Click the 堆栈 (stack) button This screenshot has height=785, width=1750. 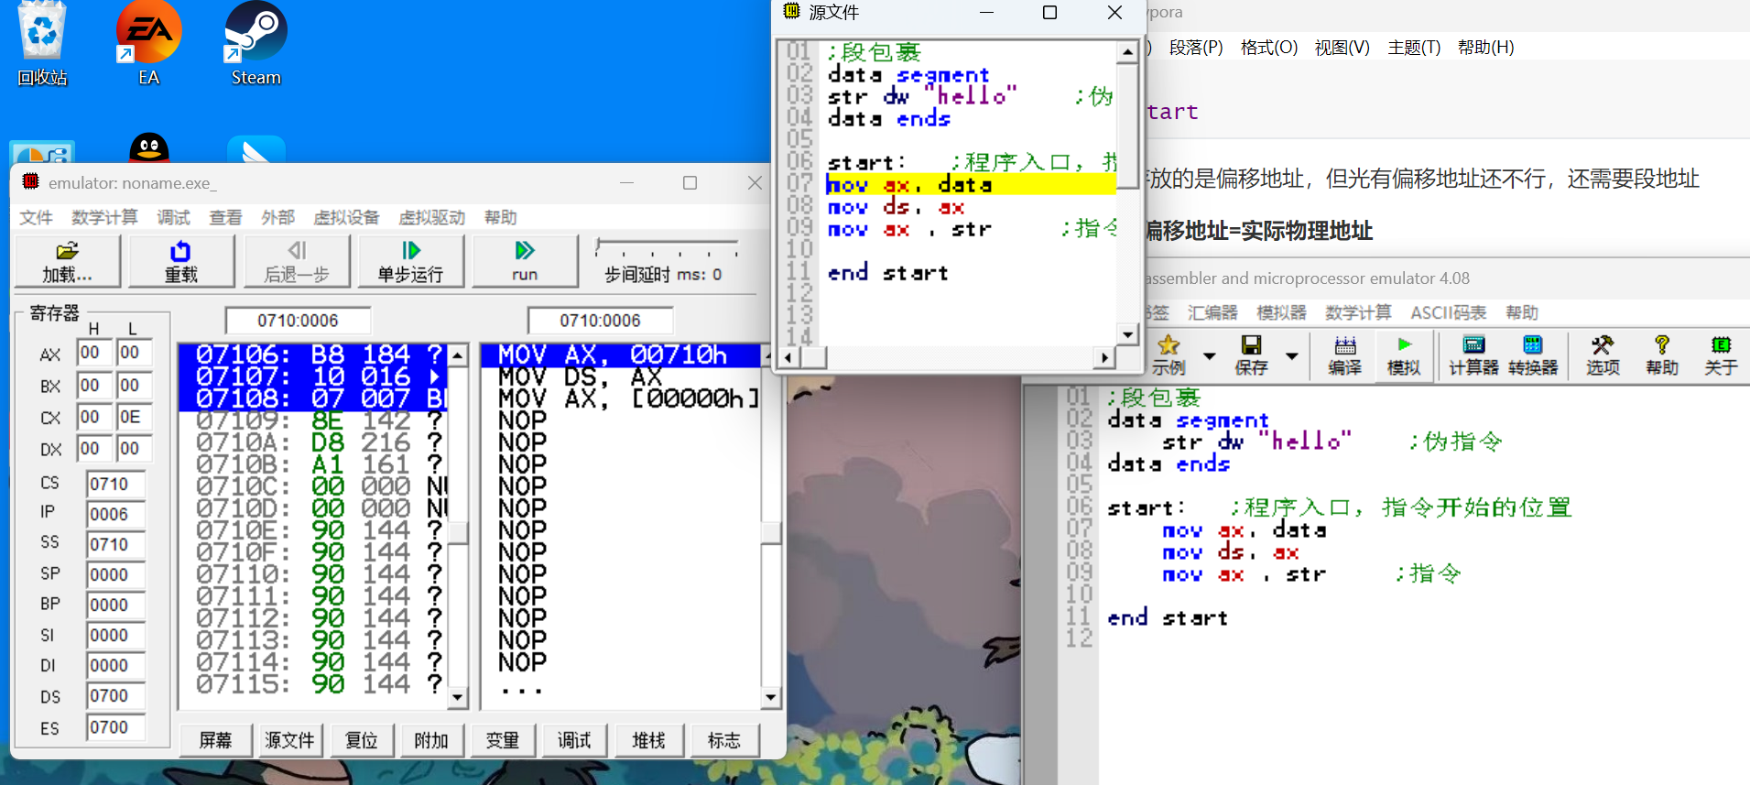[x=648, y=740]
